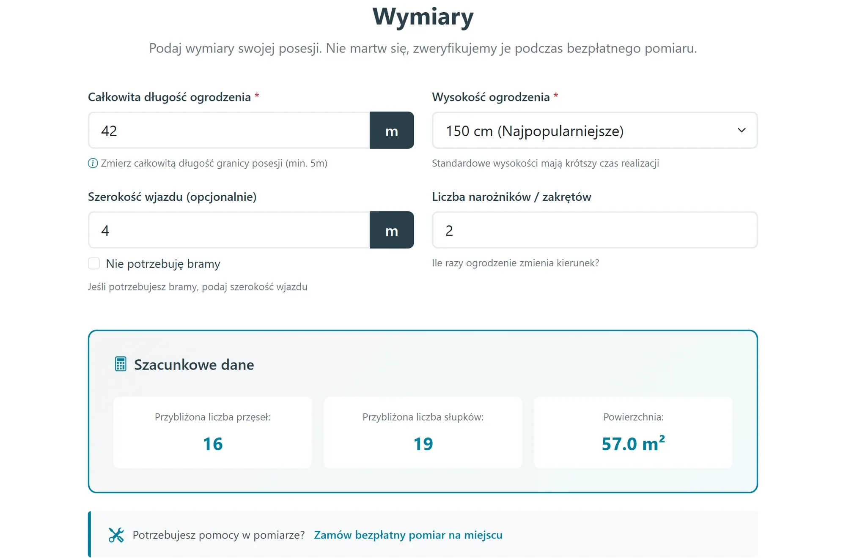Follow the 'Zamów bezpłatny pomiar na miejscu' link
Image resolution: width=846 pixels, height=558 pixels.
pos(408,535)
